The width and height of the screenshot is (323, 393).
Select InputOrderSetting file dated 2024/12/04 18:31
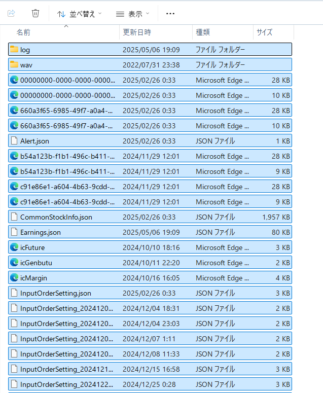[66, 308]
